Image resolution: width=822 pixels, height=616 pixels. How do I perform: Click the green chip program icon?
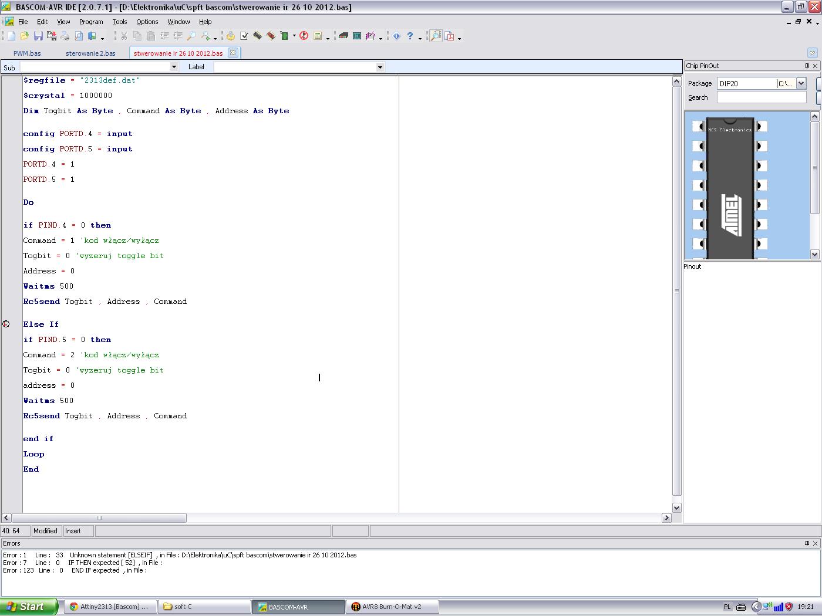(284, 36)
